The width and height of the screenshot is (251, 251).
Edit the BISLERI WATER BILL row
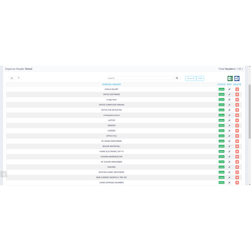click(x=229, y=146)
